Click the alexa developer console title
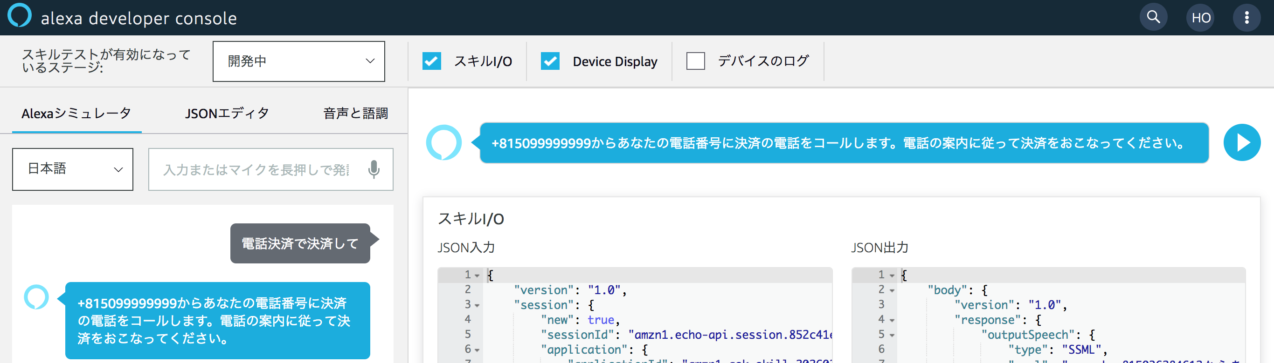1274x363 pixels. click(139, 18)
